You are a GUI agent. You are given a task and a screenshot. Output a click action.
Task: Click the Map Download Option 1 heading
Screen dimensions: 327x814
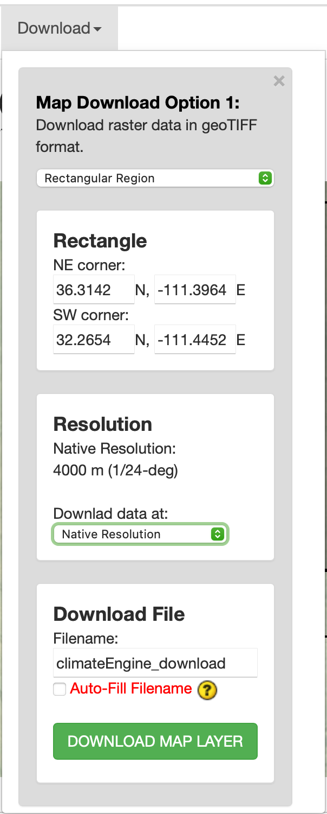tap(138, 103)
